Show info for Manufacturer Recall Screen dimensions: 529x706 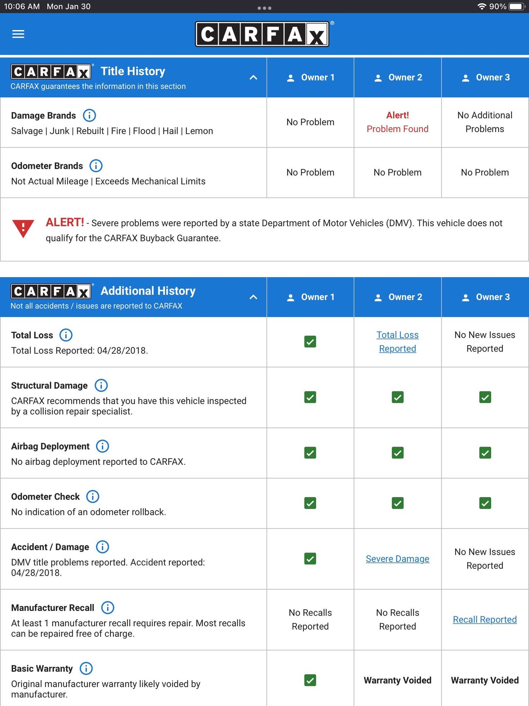(108, 607)
